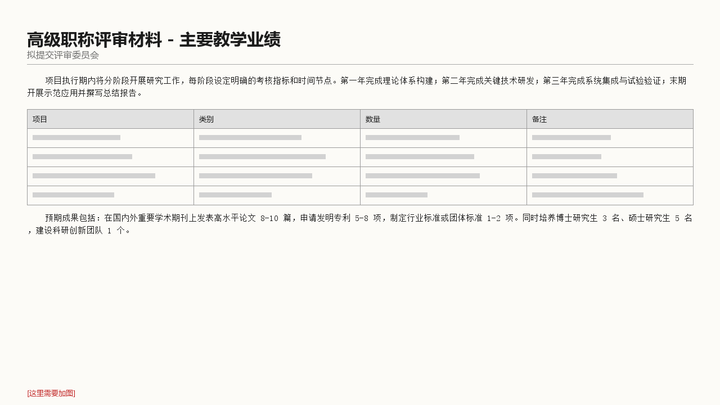Click the paragraph beginning 预期成果包括
Screen dimensions: 720x405
360,224
